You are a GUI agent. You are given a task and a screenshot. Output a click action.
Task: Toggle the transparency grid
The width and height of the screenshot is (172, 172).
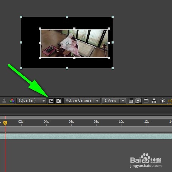(59, 101)
